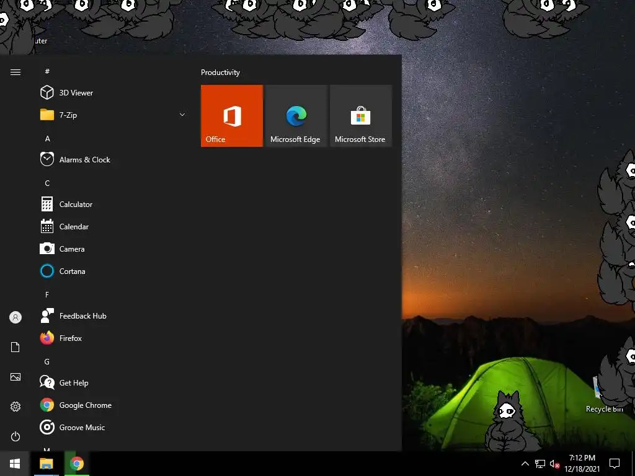Click the 'A' letter header

point(47,138)
